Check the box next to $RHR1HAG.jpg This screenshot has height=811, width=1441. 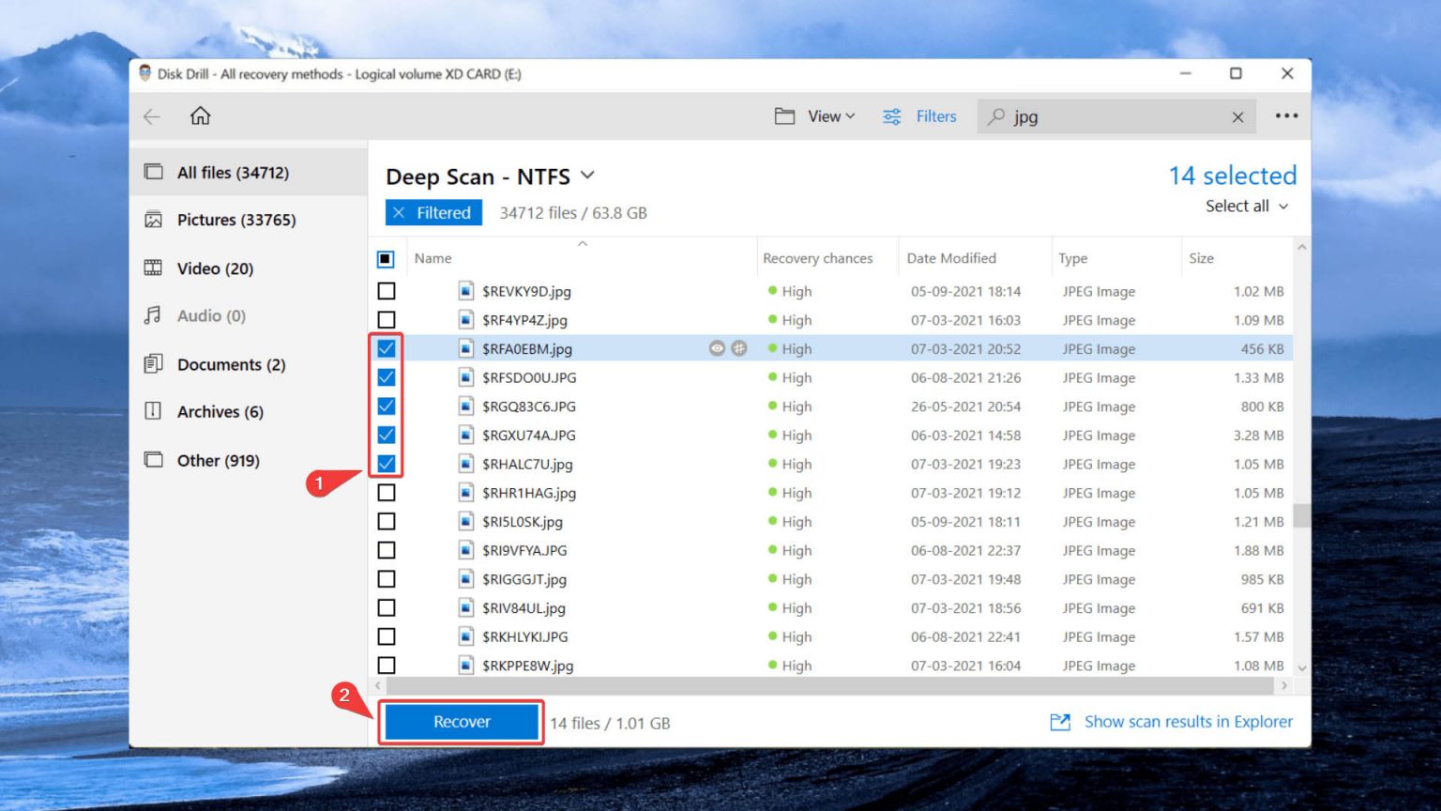coord(386,493)
